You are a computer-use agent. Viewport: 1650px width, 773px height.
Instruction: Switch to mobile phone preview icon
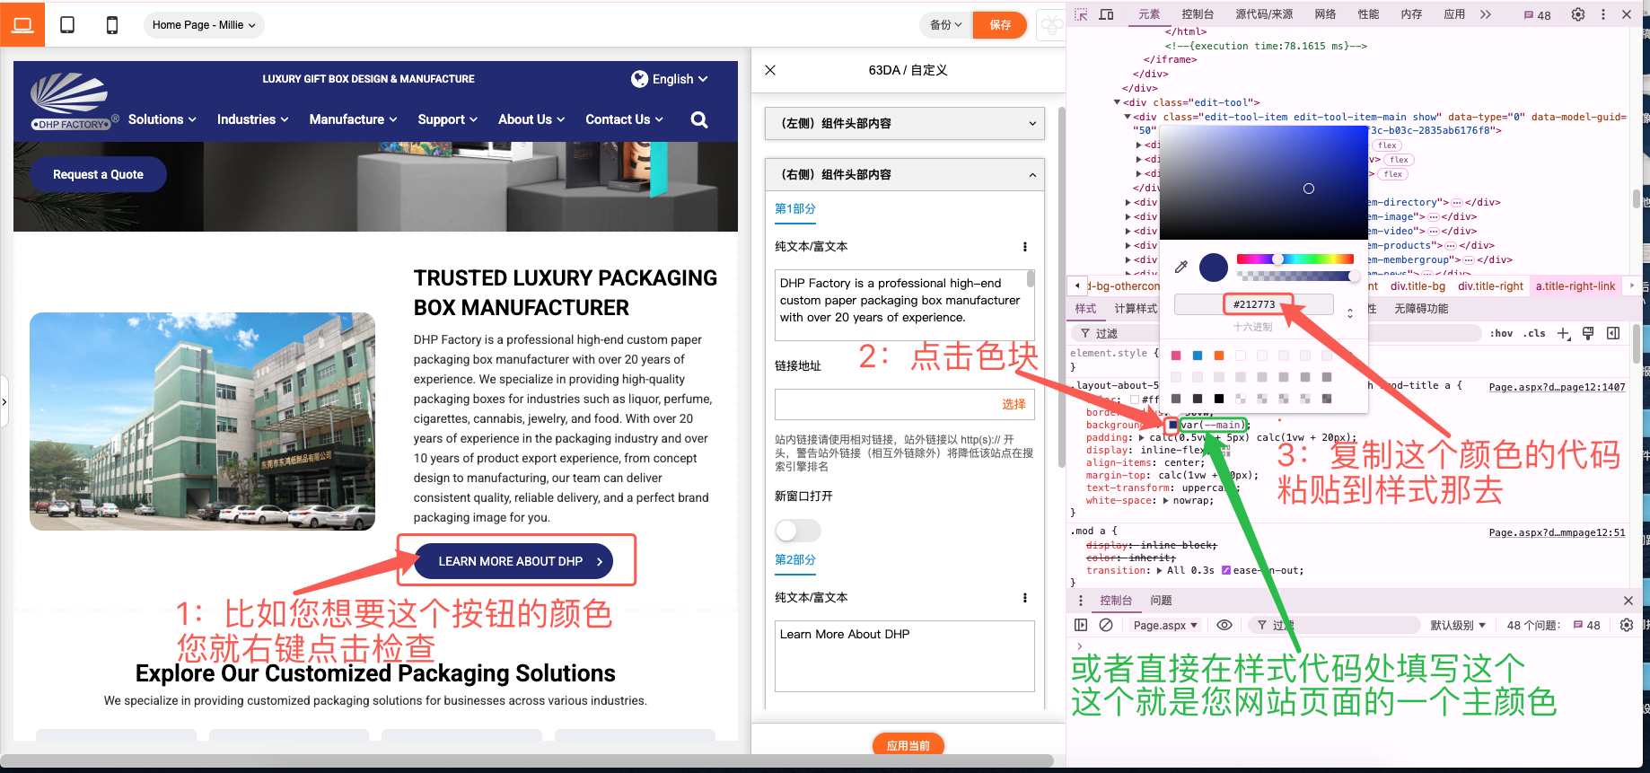[x=112, y=25]
